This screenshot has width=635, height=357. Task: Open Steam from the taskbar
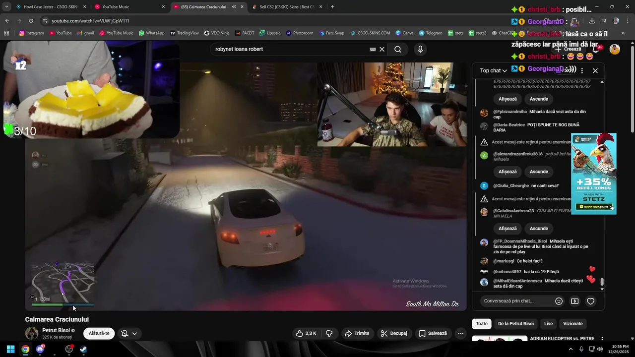point(83,349)
